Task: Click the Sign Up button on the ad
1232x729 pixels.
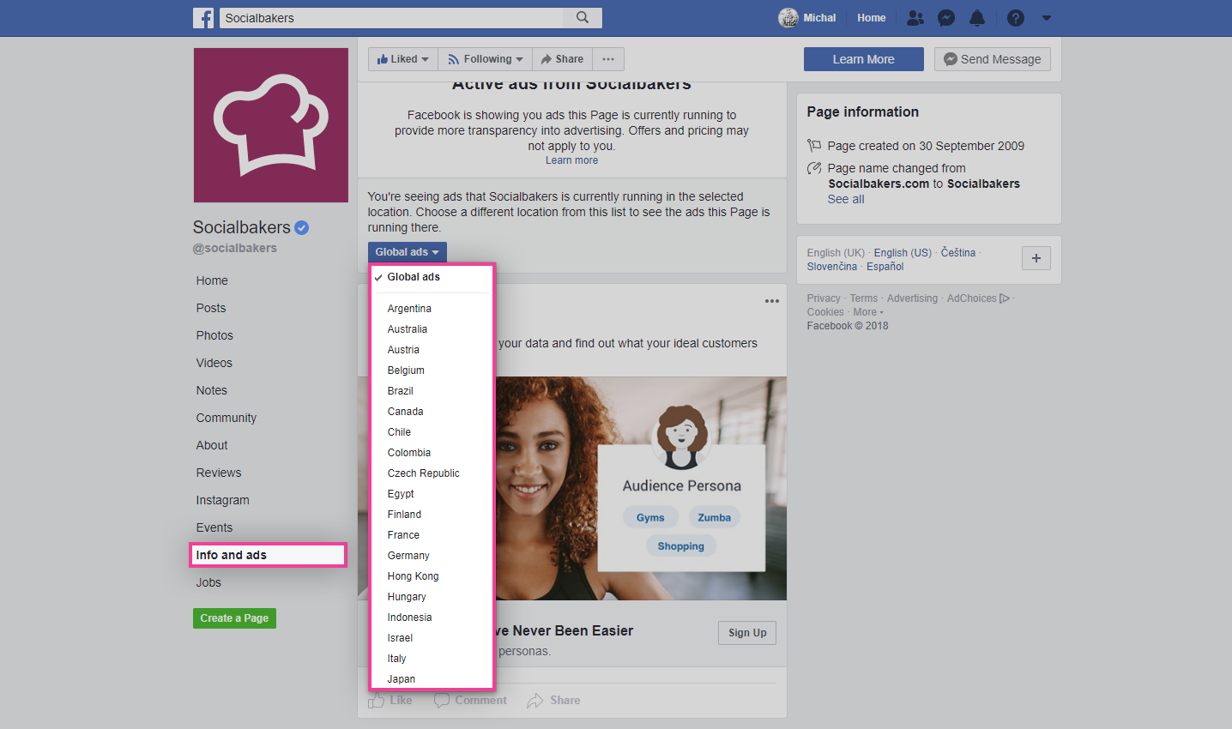Action: point(747,633)
